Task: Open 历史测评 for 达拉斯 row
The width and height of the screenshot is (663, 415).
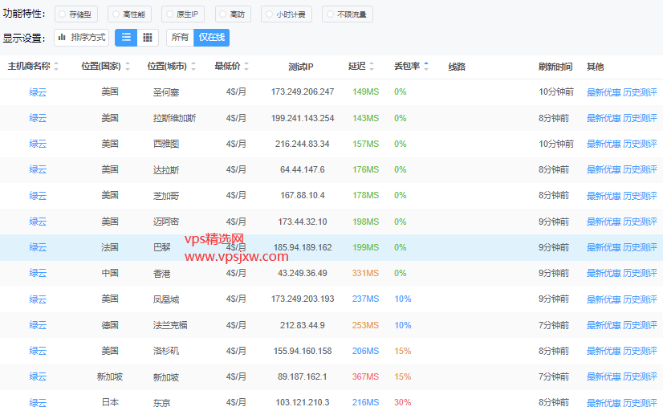Action: (x=640, y=169)
